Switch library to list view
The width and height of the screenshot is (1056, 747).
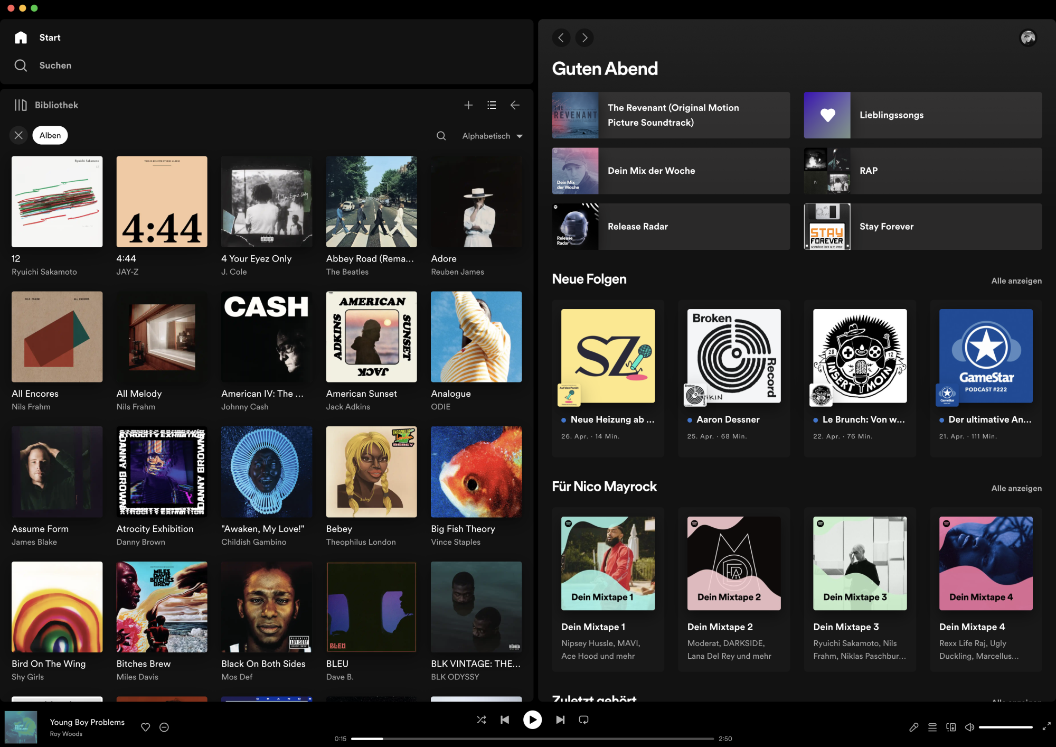(492, 105)
